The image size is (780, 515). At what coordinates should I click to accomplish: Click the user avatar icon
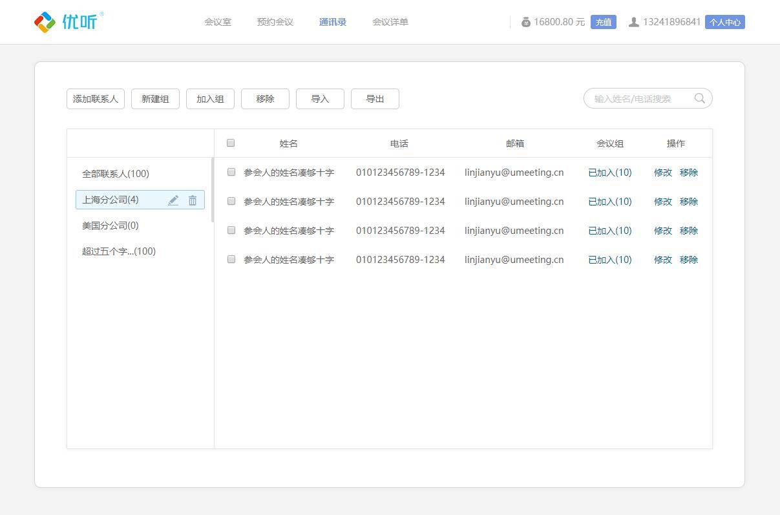tap(634, 22)
